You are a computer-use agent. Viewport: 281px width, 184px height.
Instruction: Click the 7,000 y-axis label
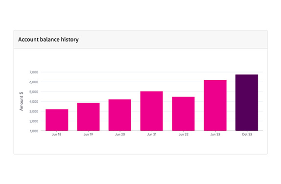coord(34,72)
